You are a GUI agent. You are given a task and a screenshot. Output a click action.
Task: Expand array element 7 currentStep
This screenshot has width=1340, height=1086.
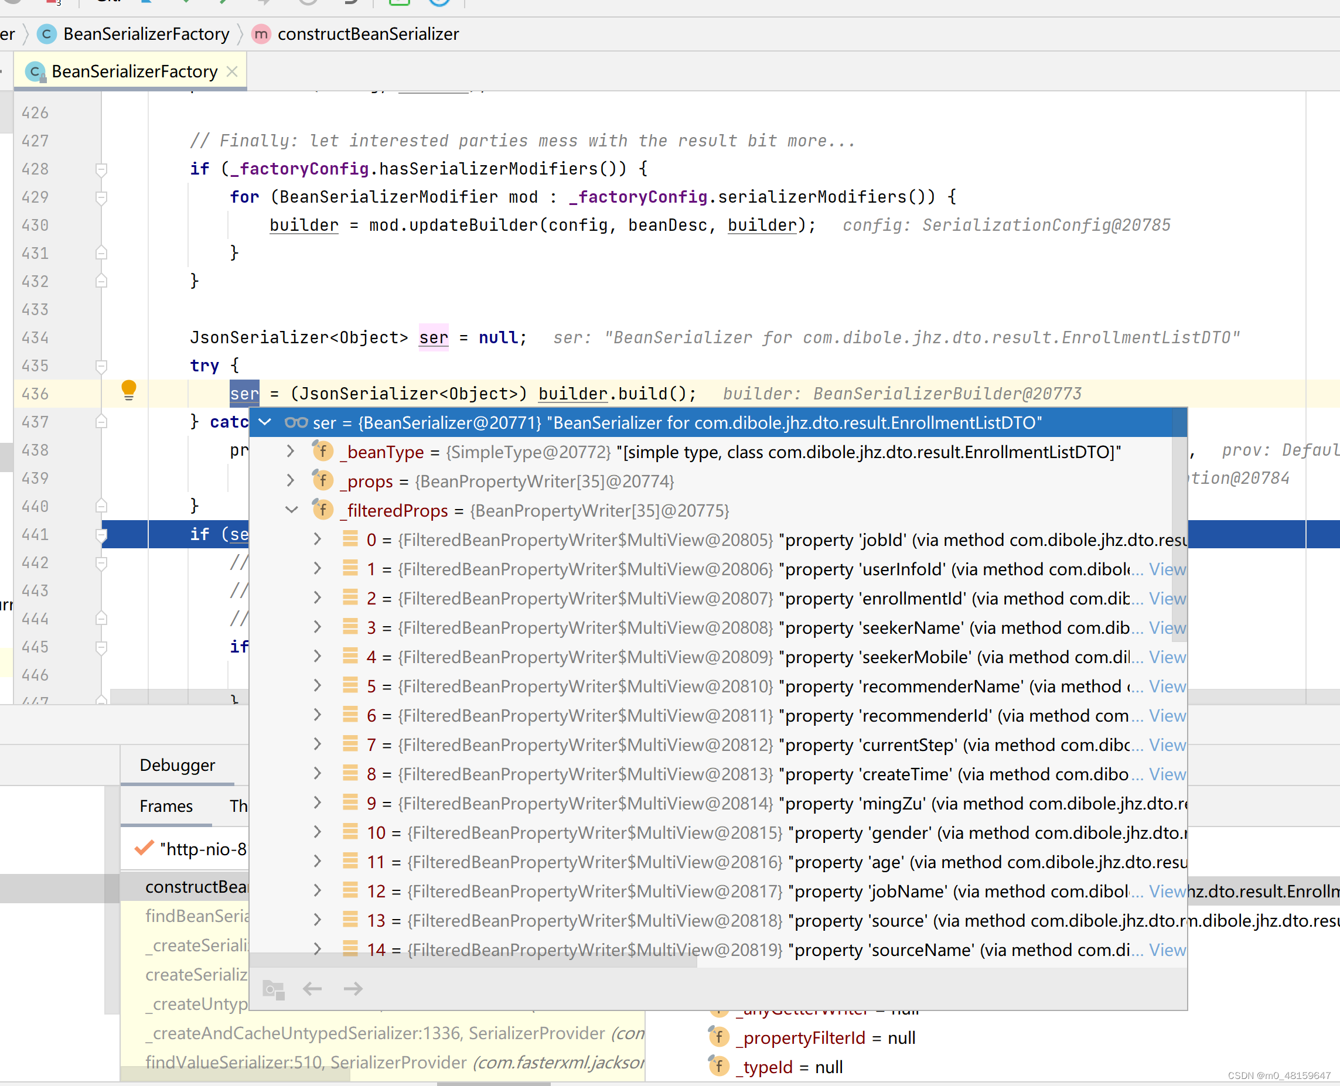[317, 745]
